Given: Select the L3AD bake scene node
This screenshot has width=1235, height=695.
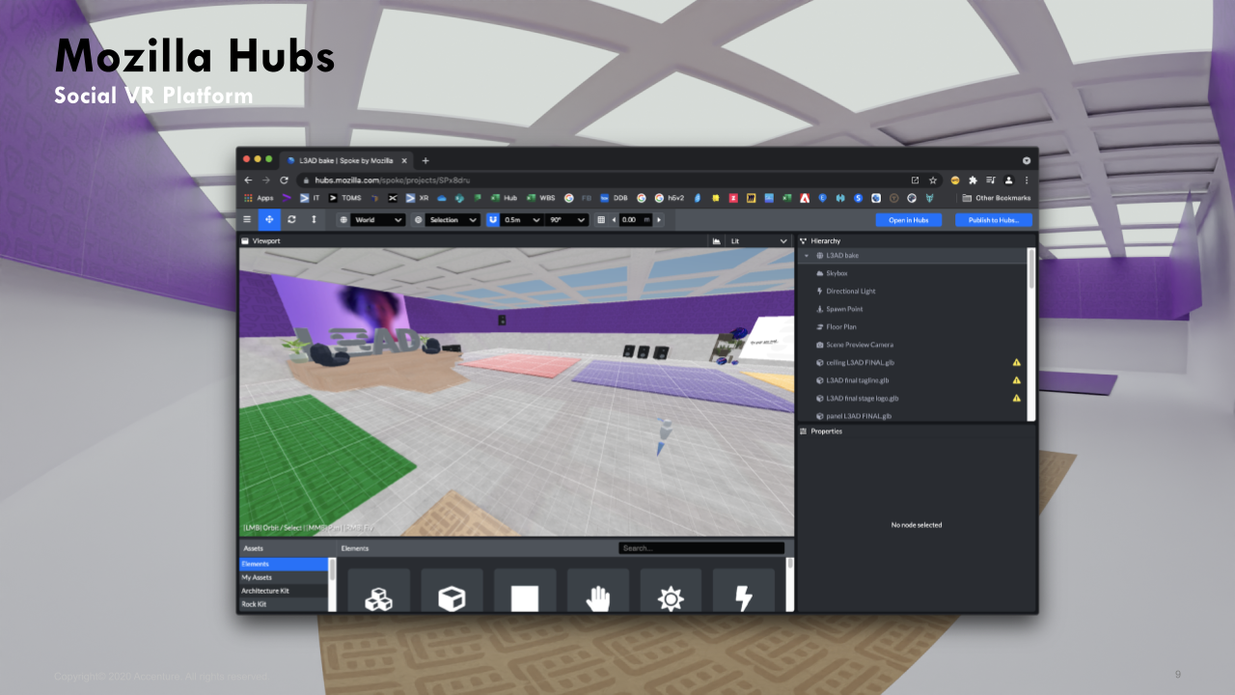Looking at the screenshot, I should [x=913, y=256].
